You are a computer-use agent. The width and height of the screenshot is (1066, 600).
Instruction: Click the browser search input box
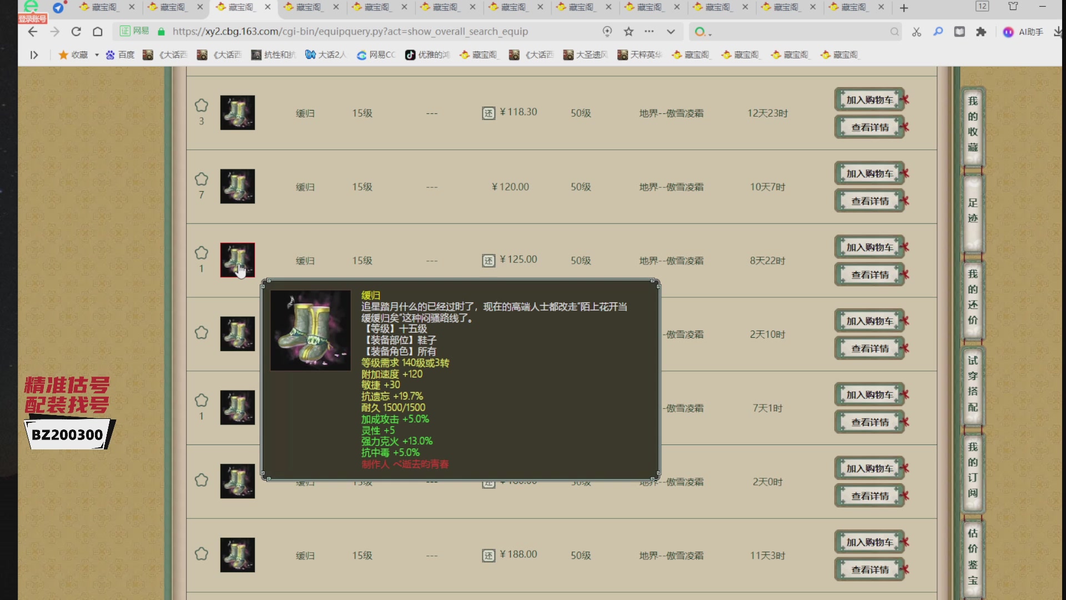tap(797, 32)
